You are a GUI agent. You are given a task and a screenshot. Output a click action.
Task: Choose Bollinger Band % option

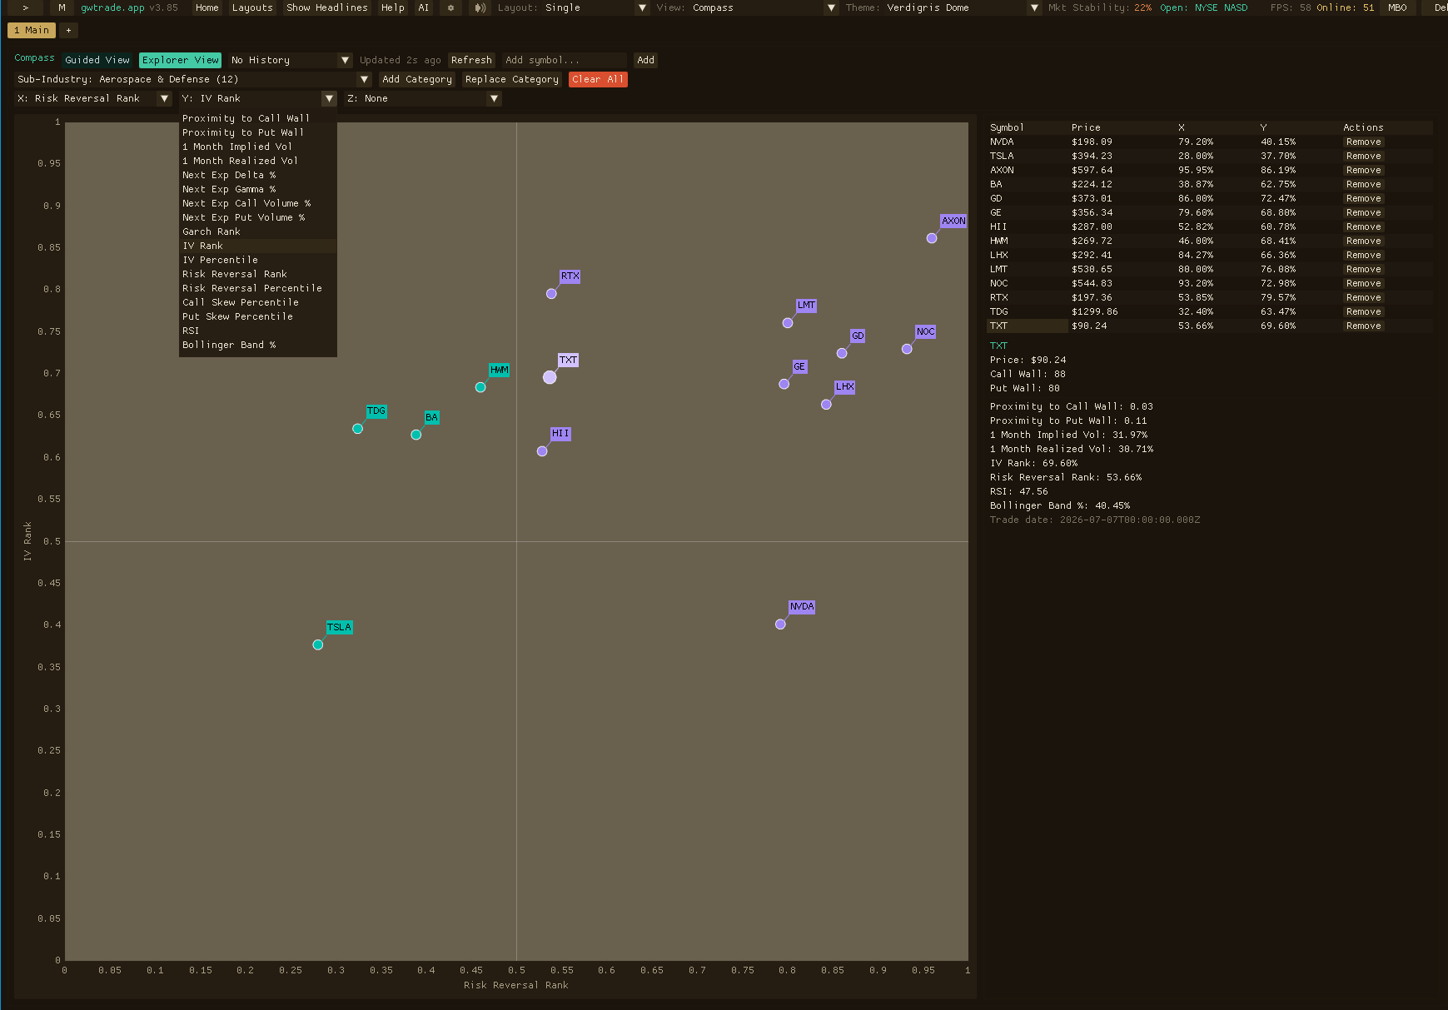click(x=257, y=345)
